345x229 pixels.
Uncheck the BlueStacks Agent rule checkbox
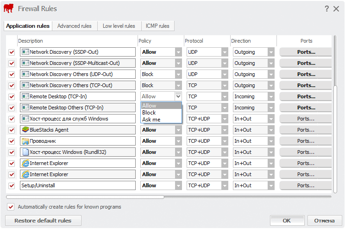[x=12, y=130]
